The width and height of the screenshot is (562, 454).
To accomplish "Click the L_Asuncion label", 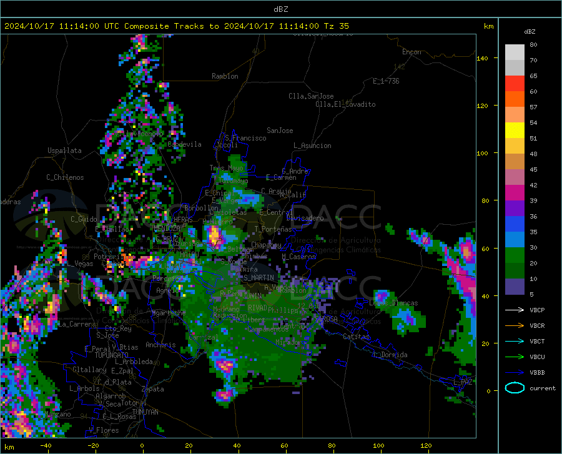I will [x=312, y=146].
